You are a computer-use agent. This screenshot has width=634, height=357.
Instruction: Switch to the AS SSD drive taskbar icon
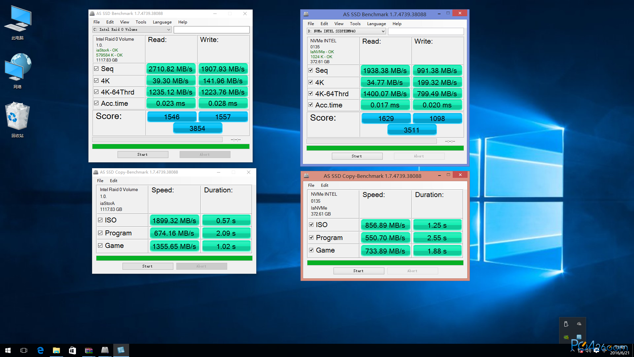(x=105, y=350)
